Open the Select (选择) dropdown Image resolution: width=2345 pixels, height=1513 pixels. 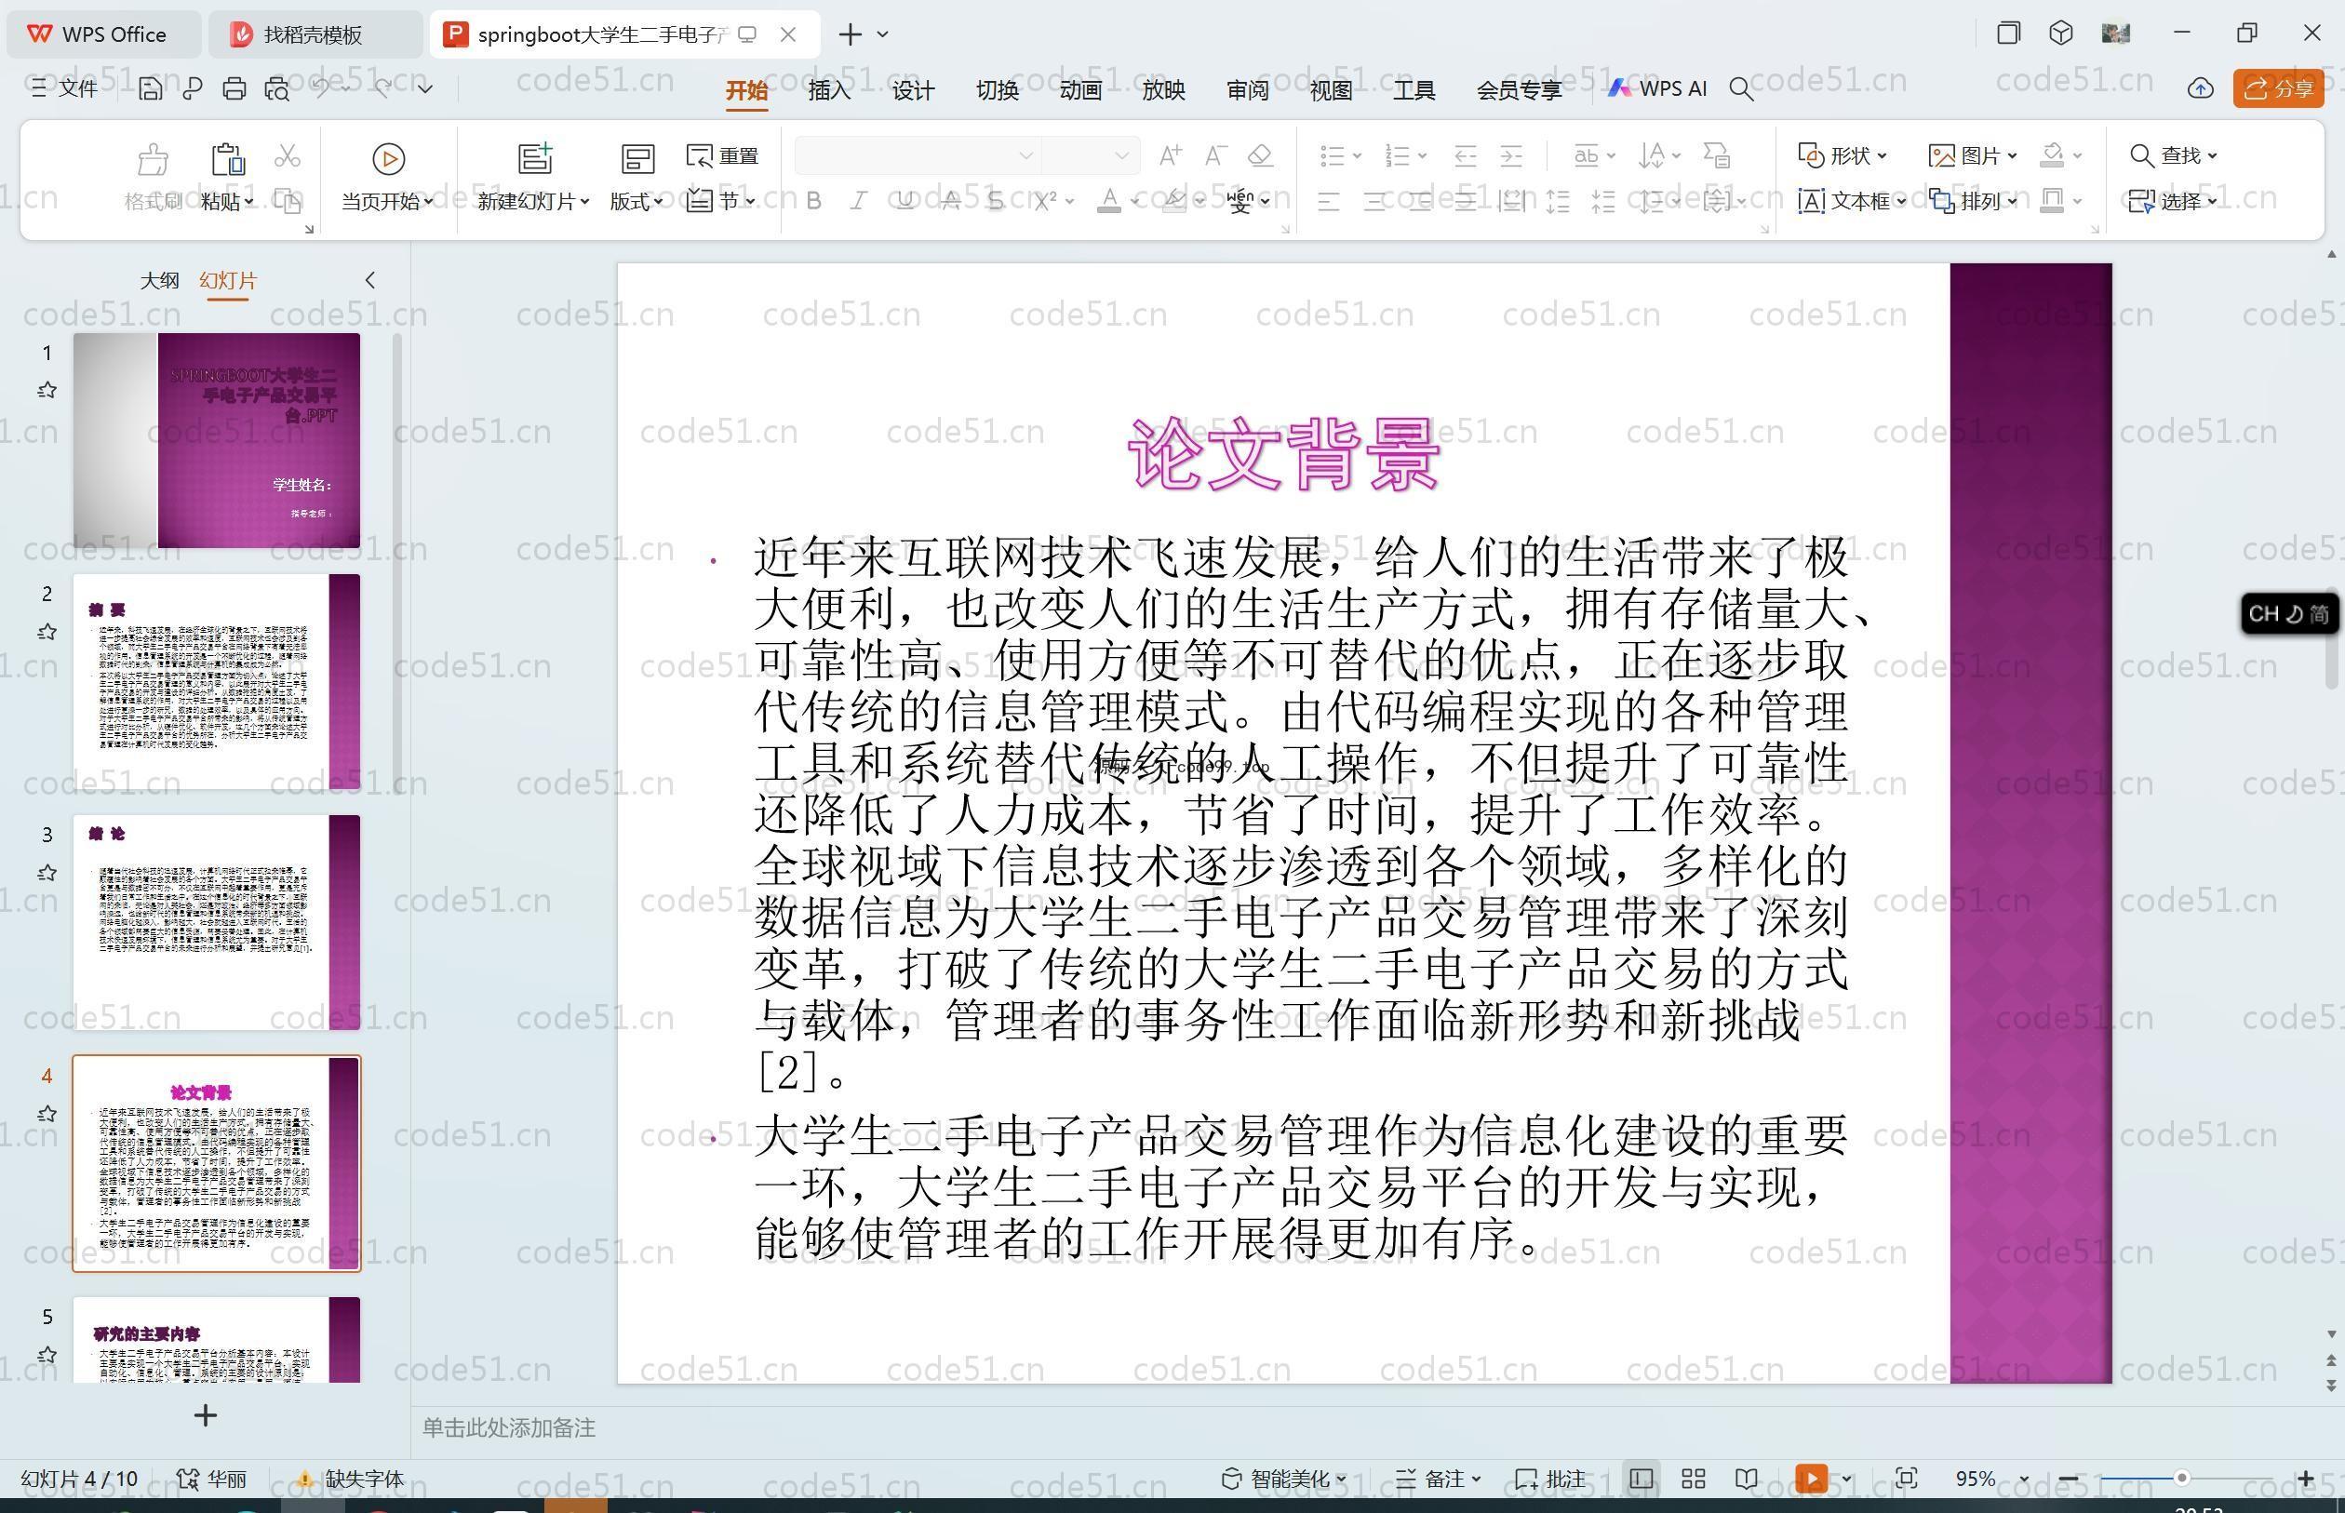(2173, 201)
